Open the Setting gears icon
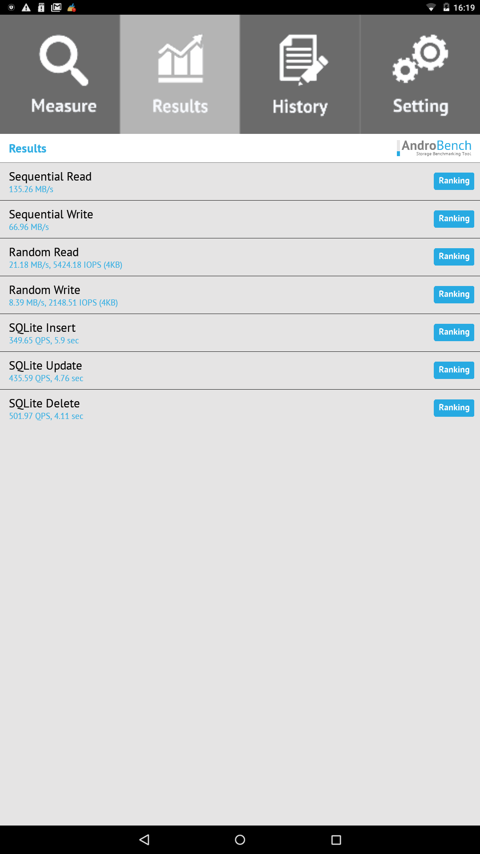The image size is (480, 854). [420, 59]
